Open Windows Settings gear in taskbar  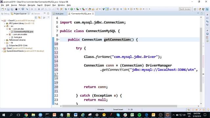[x=97, y=115]
